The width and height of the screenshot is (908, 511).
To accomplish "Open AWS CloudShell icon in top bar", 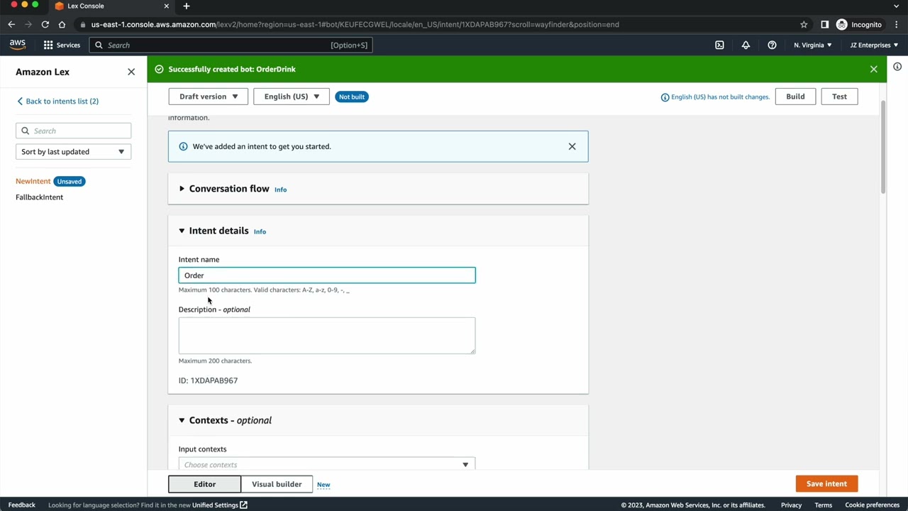I will tap(719, 45).
